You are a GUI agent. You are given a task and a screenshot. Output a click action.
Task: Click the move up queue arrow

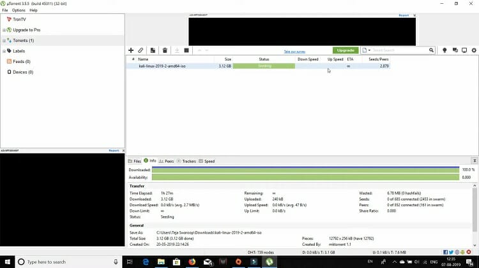(x=199, y=50)
